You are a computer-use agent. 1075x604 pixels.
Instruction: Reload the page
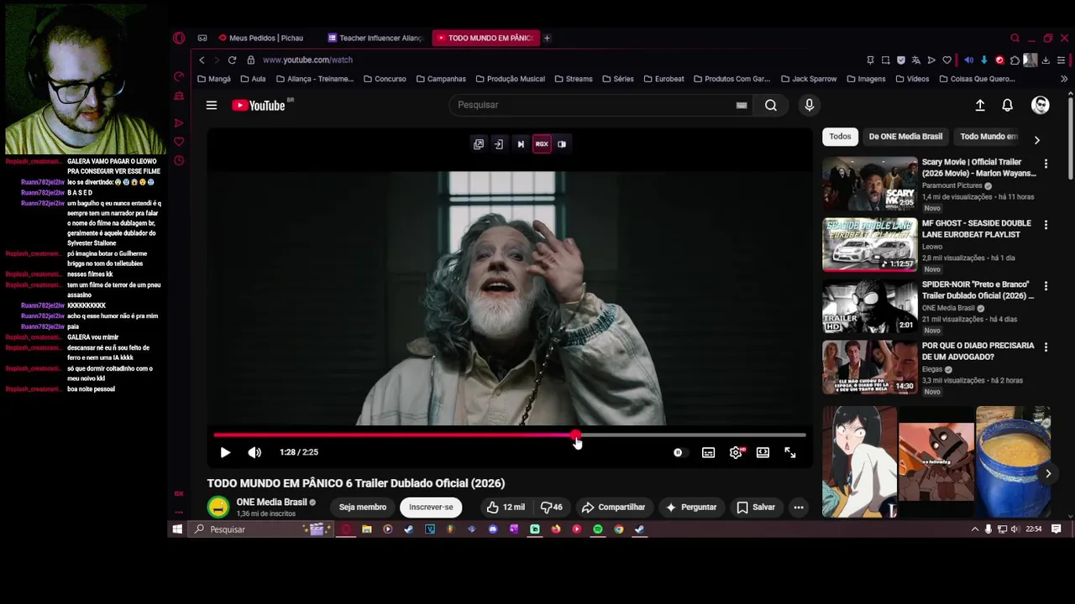[232, 60]
